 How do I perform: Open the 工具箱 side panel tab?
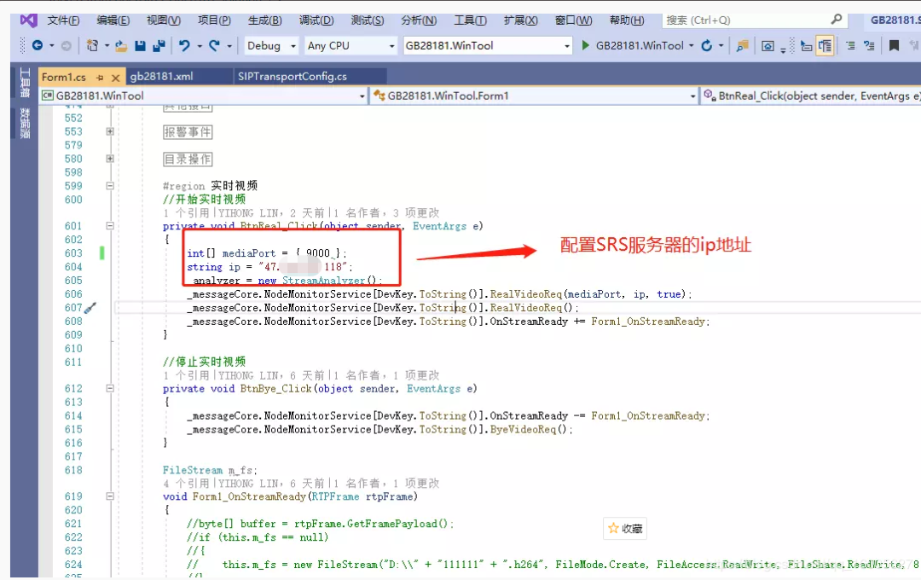click(24, 82)
